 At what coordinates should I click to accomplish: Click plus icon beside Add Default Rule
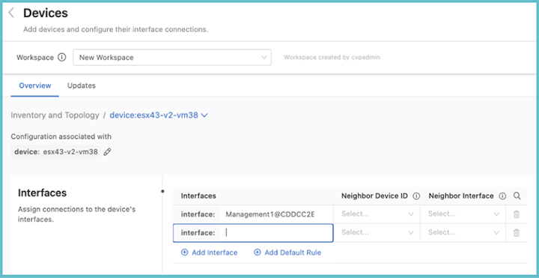tap(258, 253)
